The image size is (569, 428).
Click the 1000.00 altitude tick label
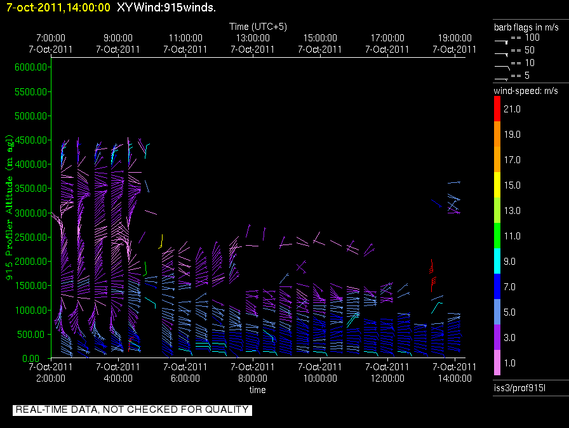[31, 310]
